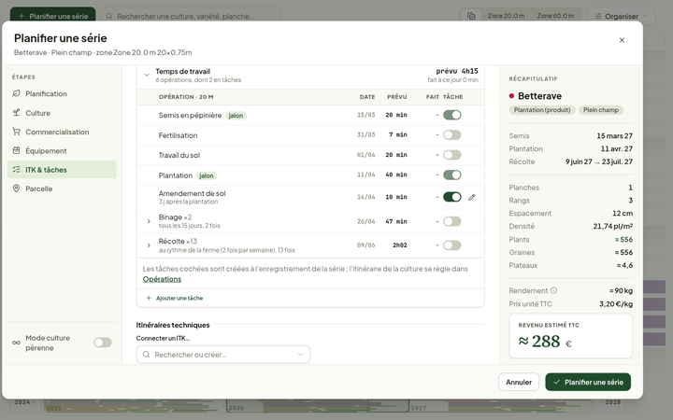This screenshot has width=673, height=420.
Task: Expand the Récolte ×13 row
Action: pos(149,245)
